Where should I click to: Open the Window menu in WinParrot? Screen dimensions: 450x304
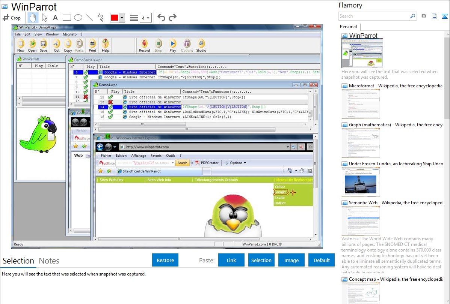pos(52,34)
